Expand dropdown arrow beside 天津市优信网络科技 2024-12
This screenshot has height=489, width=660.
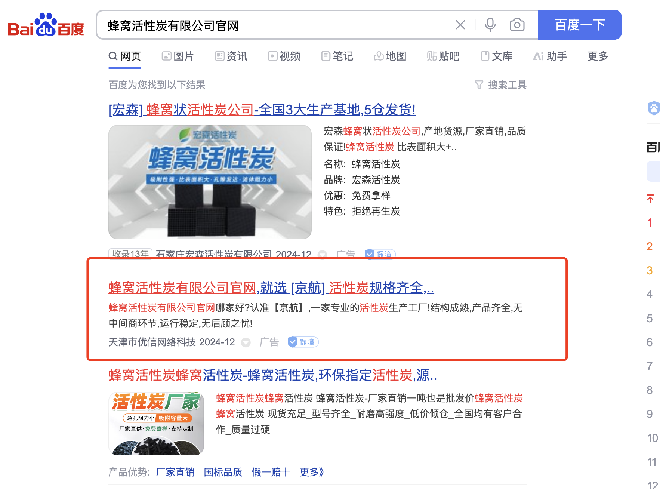tap(246, 342)
